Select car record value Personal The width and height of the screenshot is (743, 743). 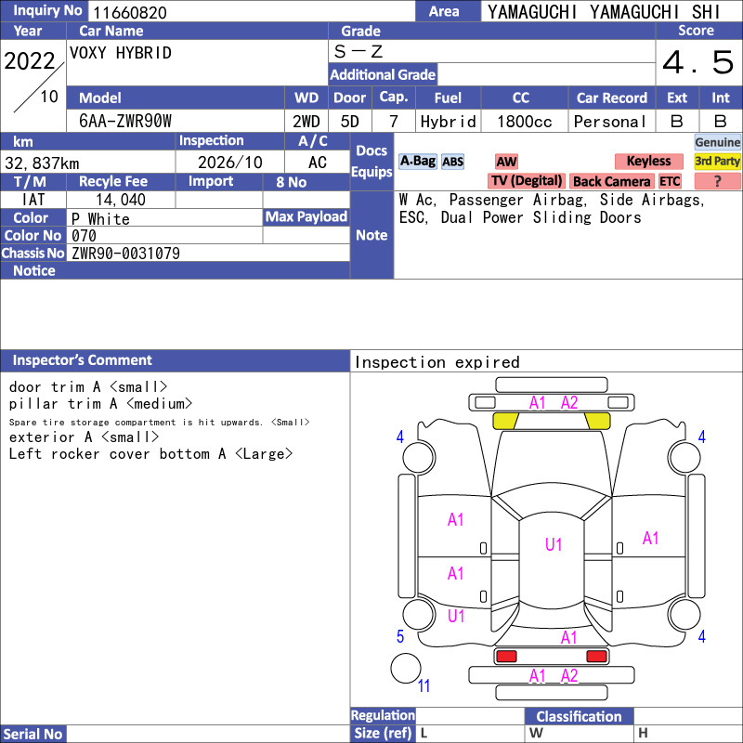click(x=610, y=122)
